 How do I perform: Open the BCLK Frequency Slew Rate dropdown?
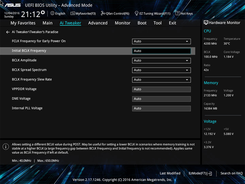point(161,80)
